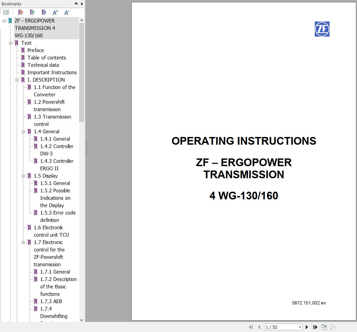The height and width of the screenshot is (332, 357).
Task: Collapse the I. DESCRIPTION section
Action: pyautogui.click(x=17, y=80)
